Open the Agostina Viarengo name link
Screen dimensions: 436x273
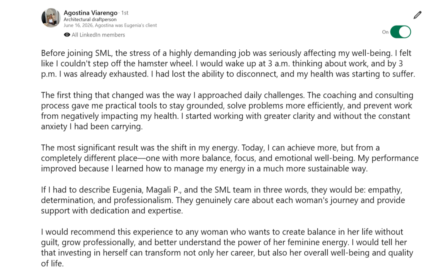[90, 12]
